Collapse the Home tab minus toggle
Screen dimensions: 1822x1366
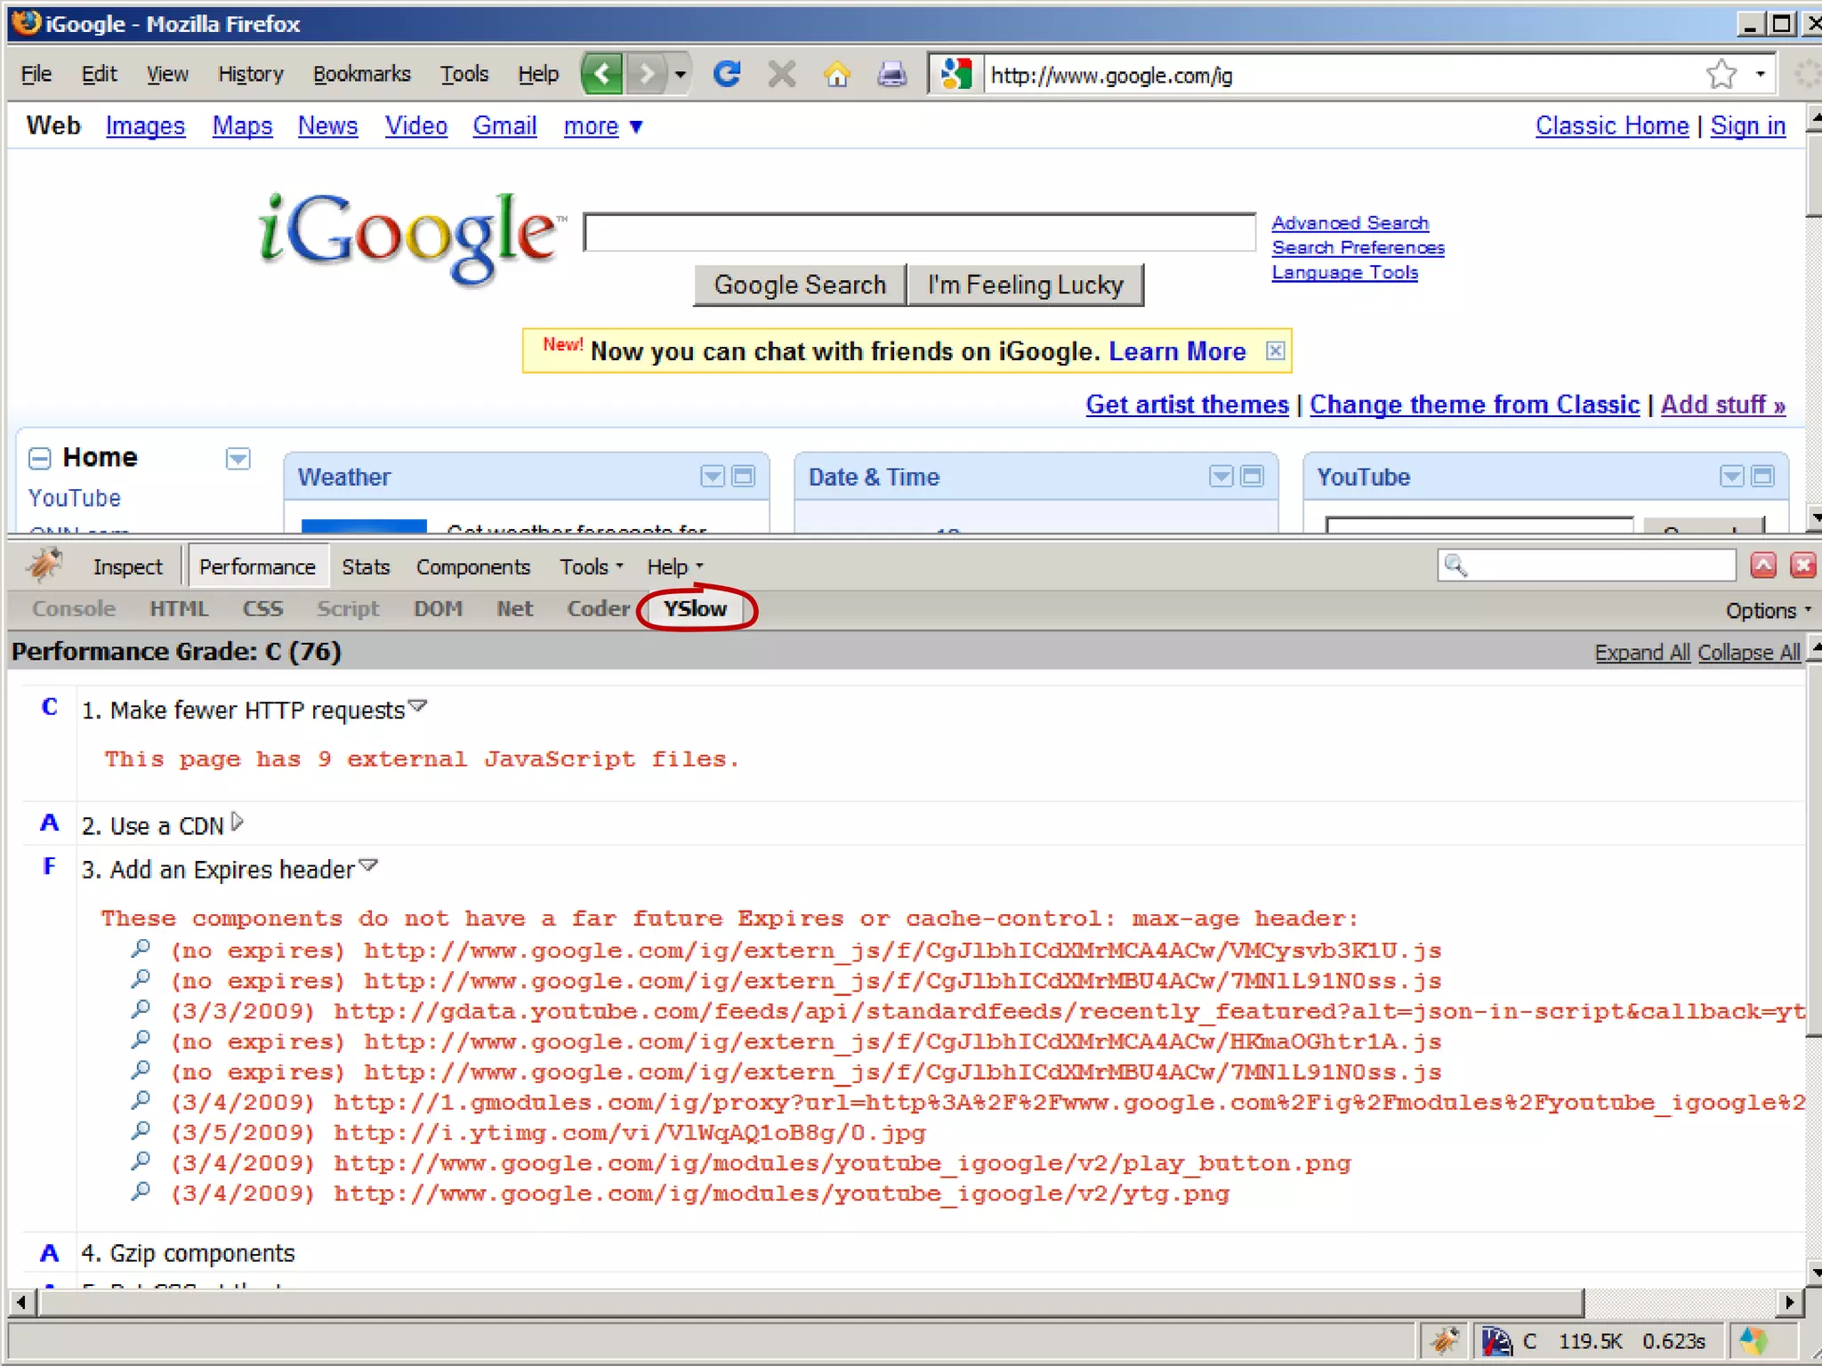click(40, 458)
